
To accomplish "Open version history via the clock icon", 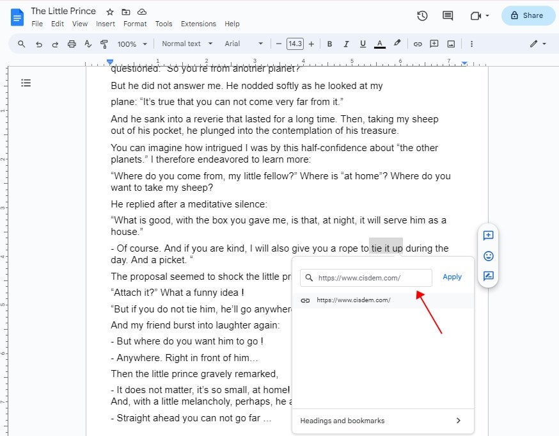I will point(421,15).
